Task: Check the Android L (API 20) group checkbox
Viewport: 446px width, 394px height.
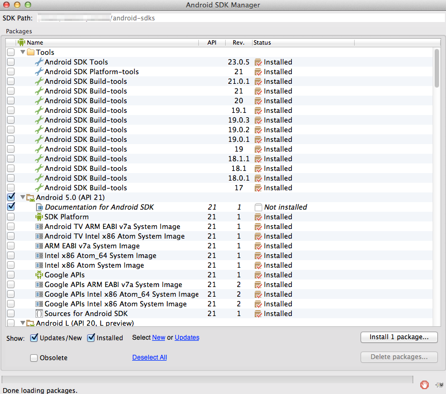Action: 11,323
